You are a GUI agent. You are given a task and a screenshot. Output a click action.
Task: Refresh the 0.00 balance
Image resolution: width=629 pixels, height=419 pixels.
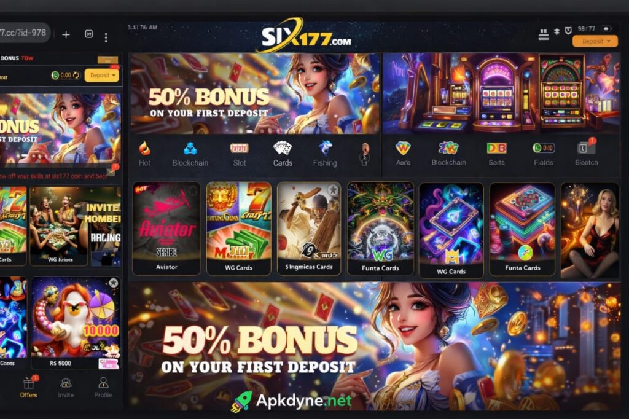pos(76,75)
